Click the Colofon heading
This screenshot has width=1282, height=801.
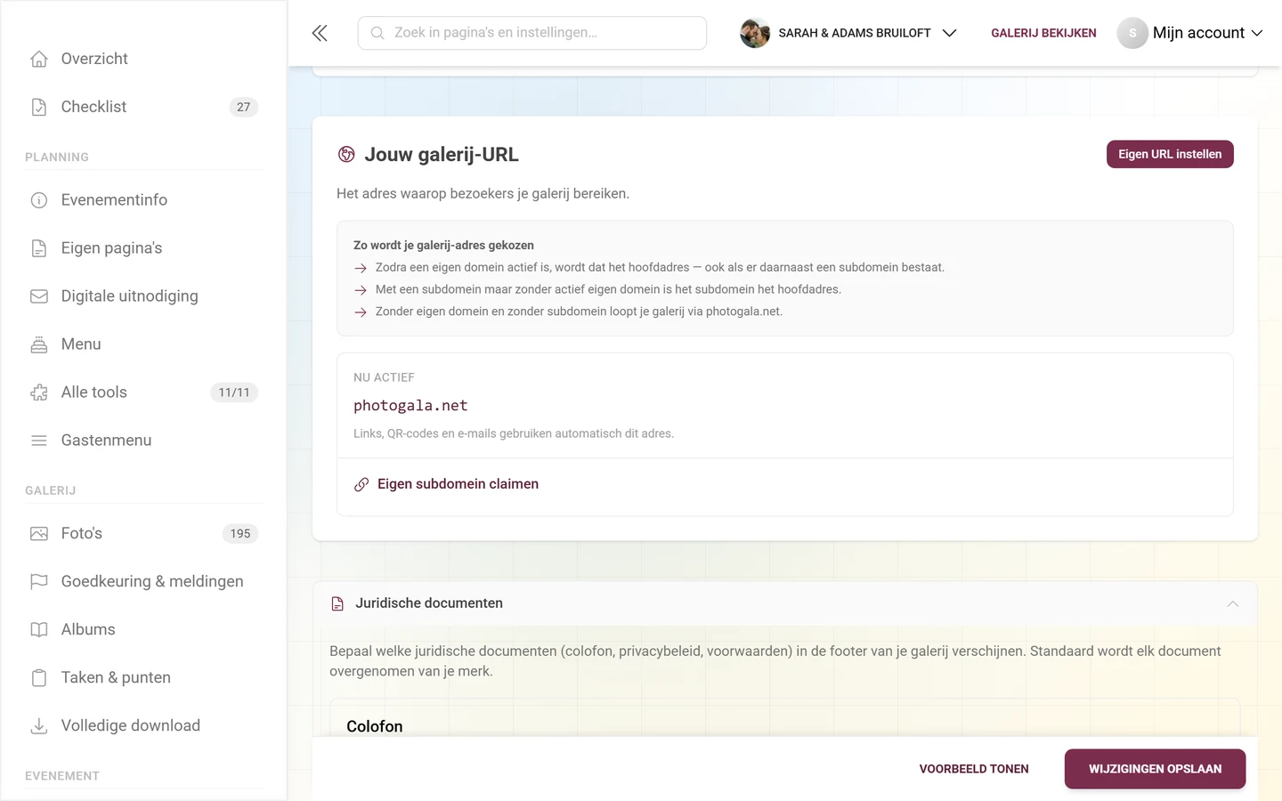click(x=375, y=726)
